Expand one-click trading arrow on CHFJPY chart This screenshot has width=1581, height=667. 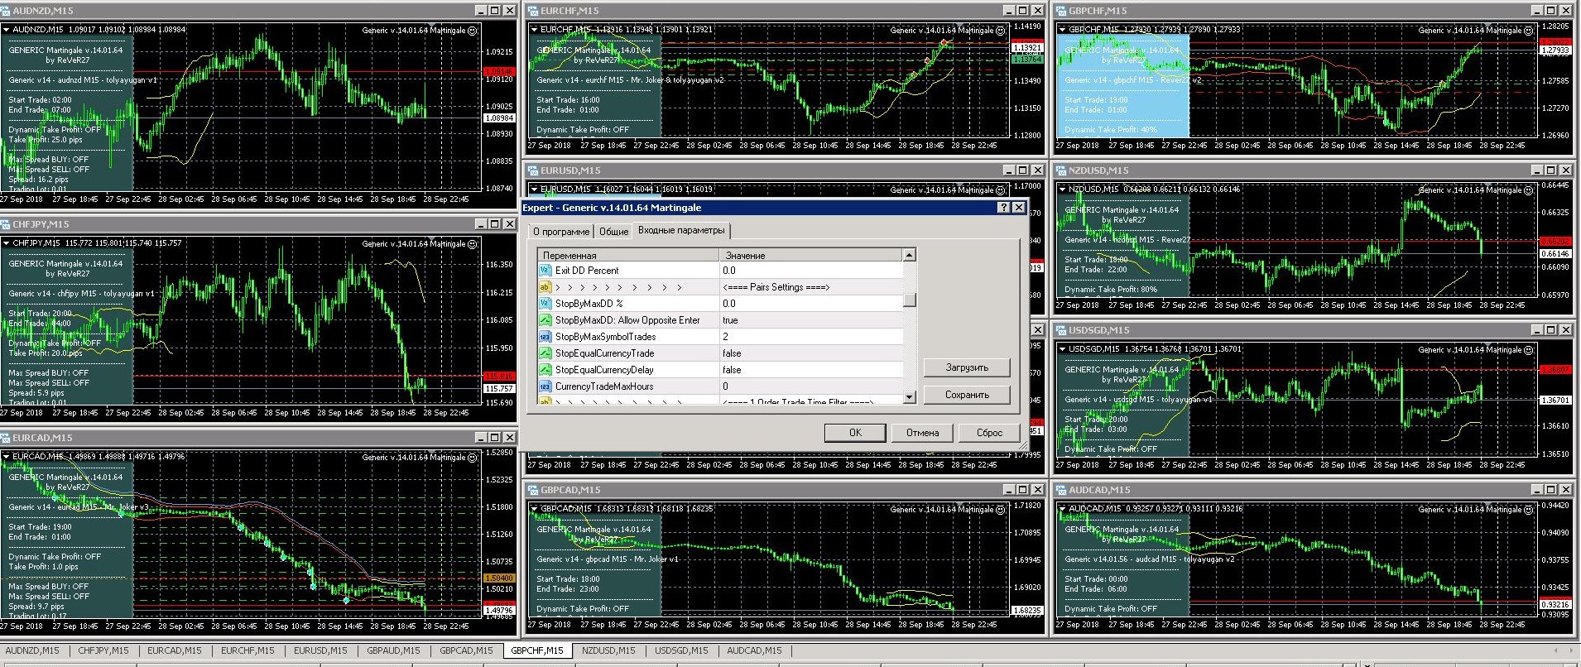coord(7,243)
